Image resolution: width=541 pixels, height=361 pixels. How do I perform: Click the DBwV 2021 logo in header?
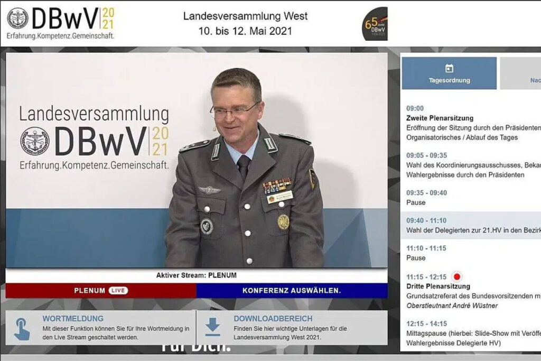point(61,23)
